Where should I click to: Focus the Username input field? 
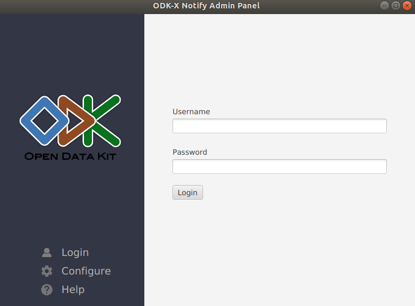pyautogui.click(x=280, y=126)
